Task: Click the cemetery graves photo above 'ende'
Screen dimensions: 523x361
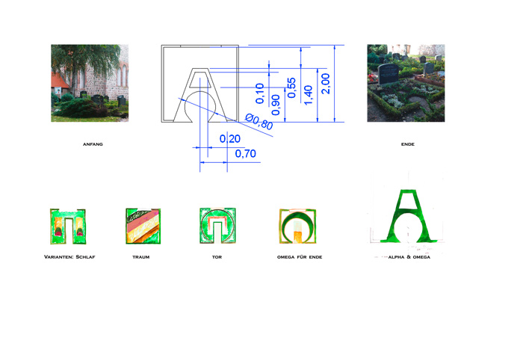Action: [x=406, y=83]
